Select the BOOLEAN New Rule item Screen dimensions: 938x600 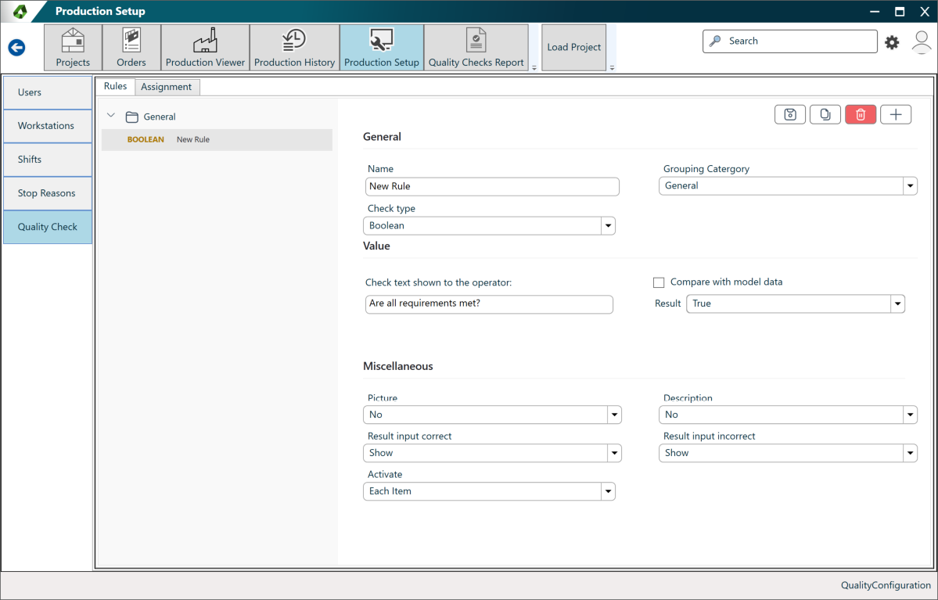coord(217,139)
